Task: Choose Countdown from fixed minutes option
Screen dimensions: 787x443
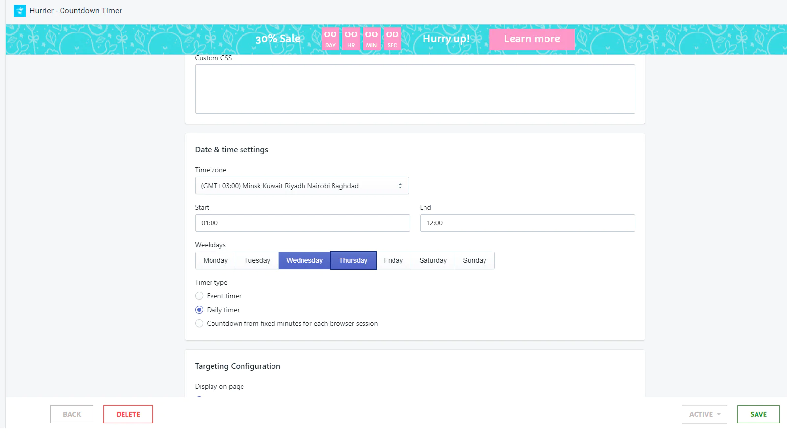Action: 199,323
